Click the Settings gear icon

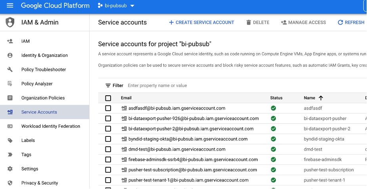pos(10,169)
